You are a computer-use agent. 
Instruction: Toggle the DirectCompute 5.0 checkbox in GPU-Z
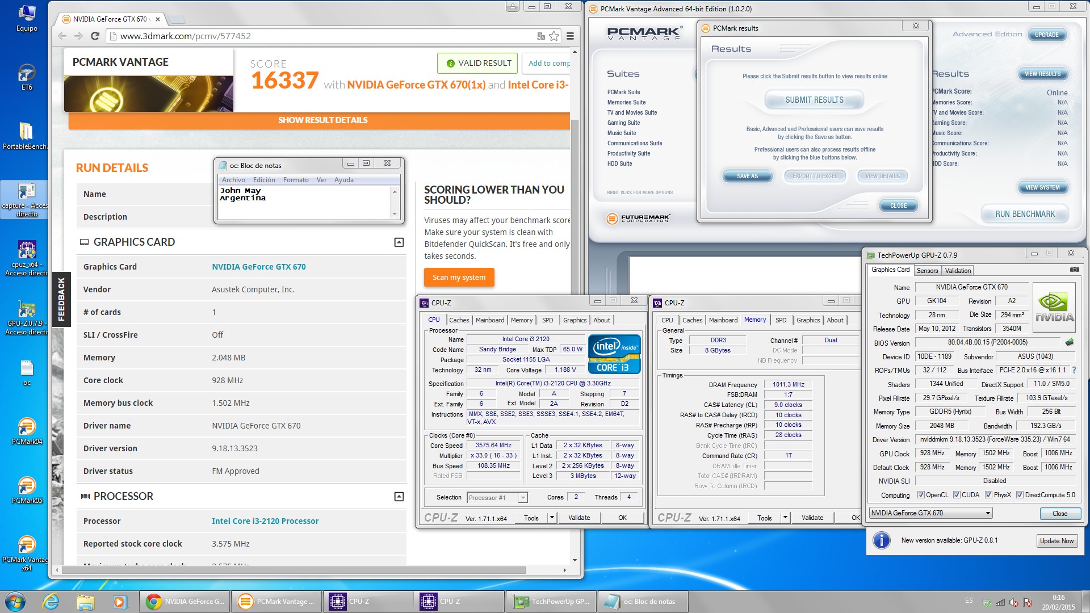point(1020,495)
